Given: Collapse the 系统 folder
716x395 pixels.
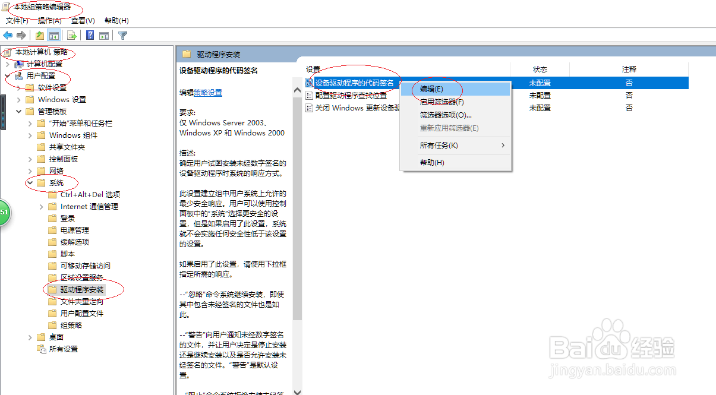Looking at the screenshot, I should click(30, 183).
